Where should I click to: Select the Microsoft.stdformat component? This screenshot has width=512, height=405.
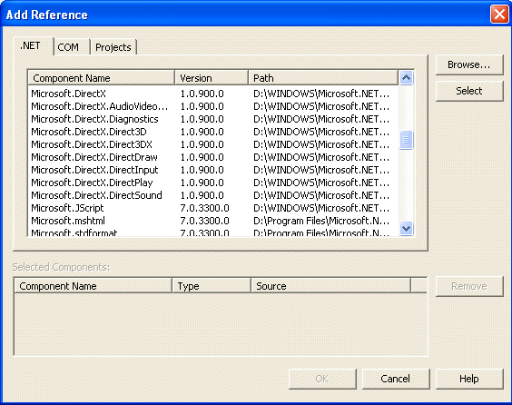[213, 232]
